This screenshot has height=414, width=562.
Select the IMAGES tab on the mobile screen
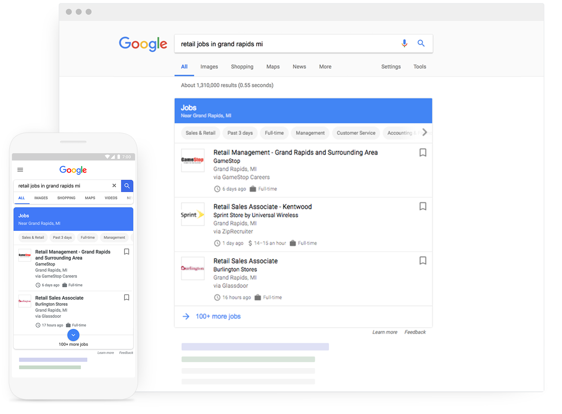pos(41,198)
